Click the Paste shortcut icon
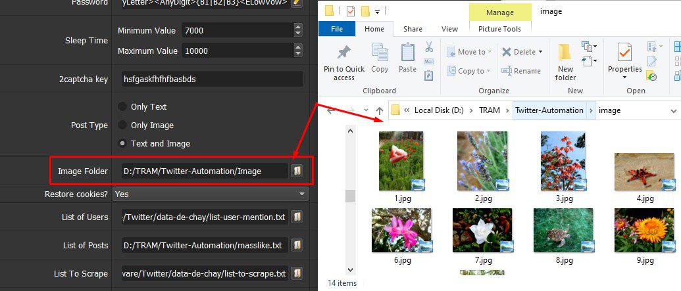 tap(428, 76)
